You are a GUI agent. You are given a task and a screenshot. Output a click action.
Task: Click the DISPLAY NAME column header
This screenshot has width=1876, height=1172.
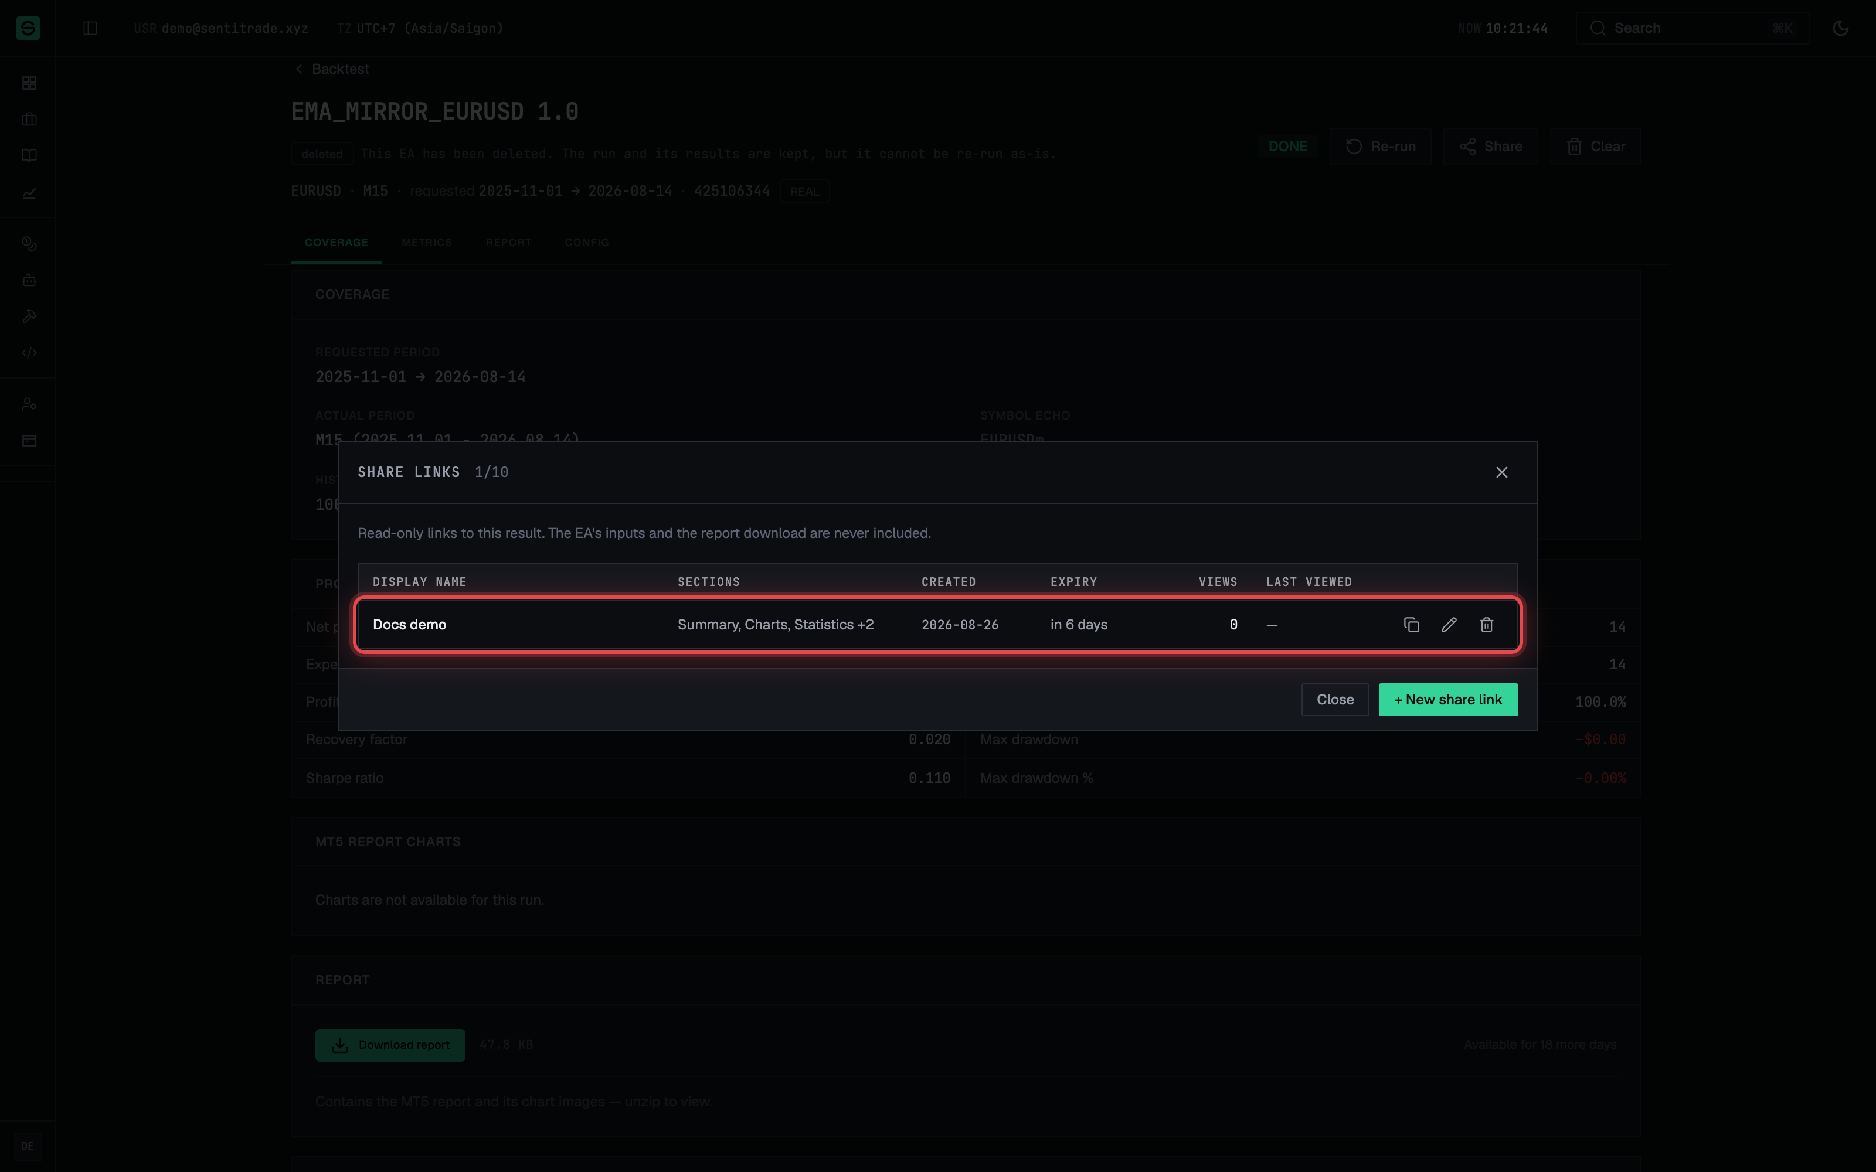(x=419, y=582)
